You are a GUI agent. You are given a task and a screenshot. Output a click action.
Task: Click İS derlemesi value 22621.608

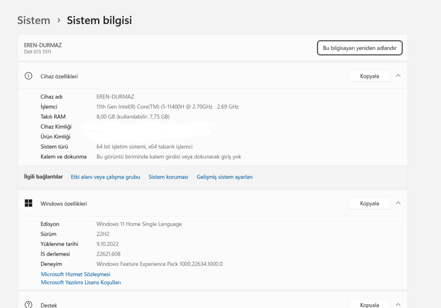108,254
